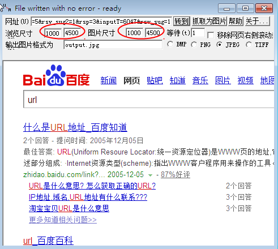278x249 pixels.
Task: Click the output.jpg filename field
Action: 113,45
